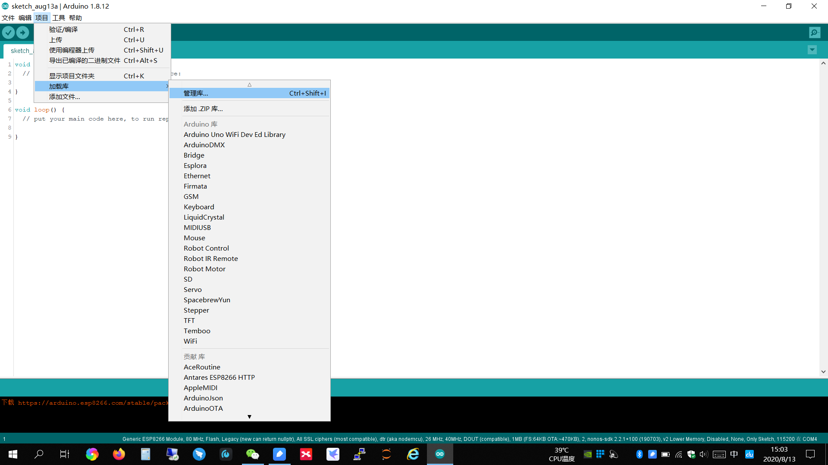Select the ArduinoJson library
This screenshot has height=465, width=828.
click(x=203, y=398)
